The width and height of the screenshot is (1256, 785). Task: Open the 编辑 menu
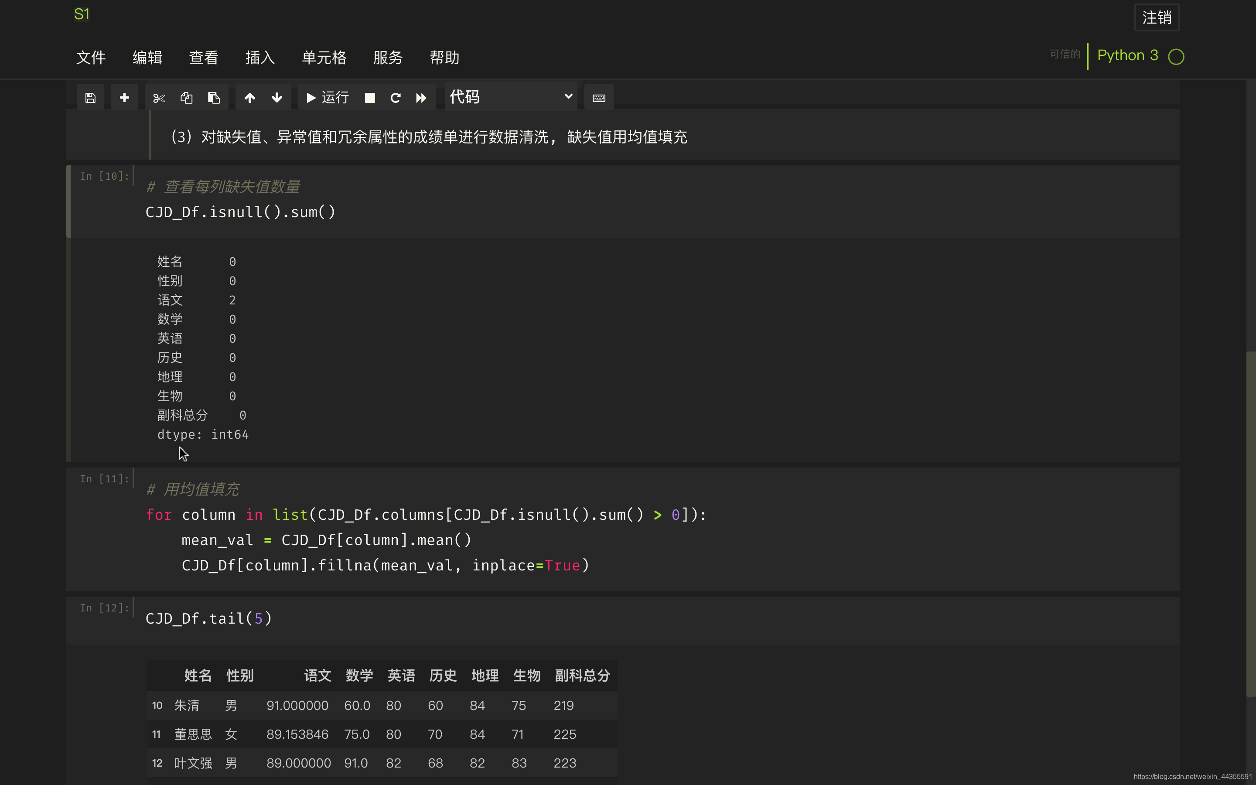tap(147, 58)
